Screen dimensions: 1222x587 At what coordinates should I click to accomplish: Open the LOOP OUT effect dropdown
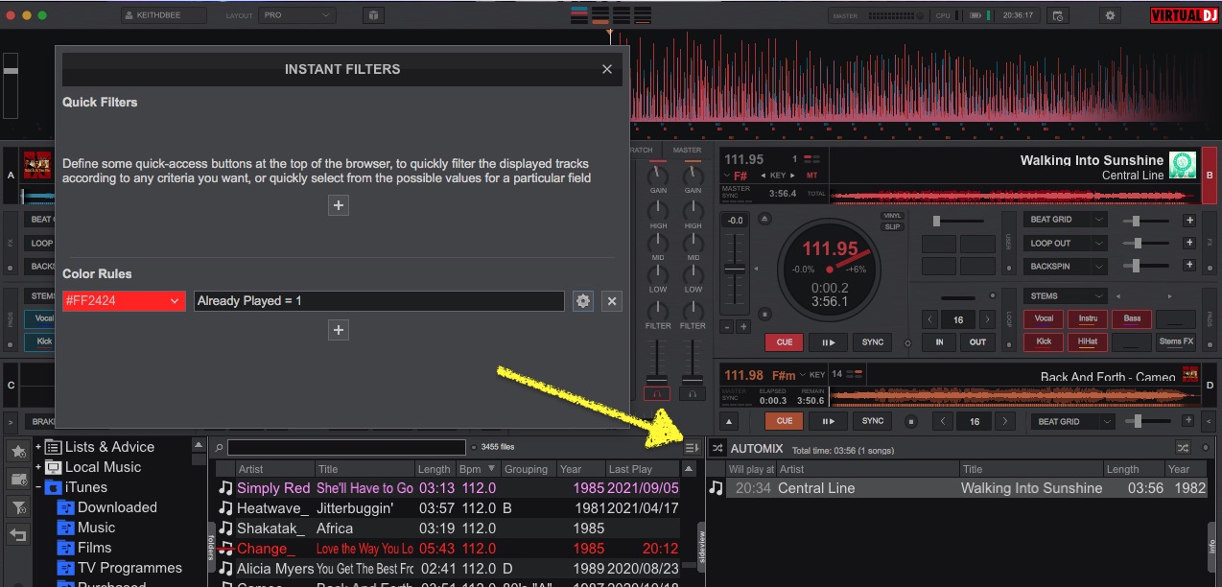(1065, 243)
